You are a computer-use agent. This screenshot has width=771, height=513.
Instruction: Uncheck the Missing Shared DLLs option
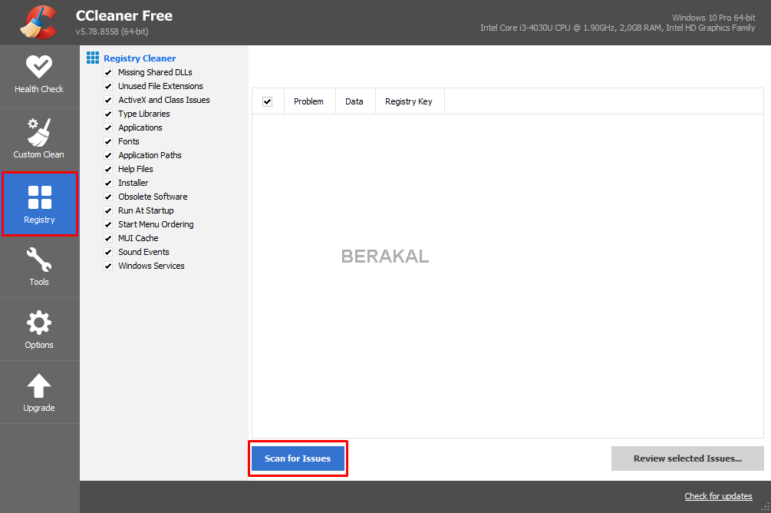pyautogui.click(x=108, y=71)
